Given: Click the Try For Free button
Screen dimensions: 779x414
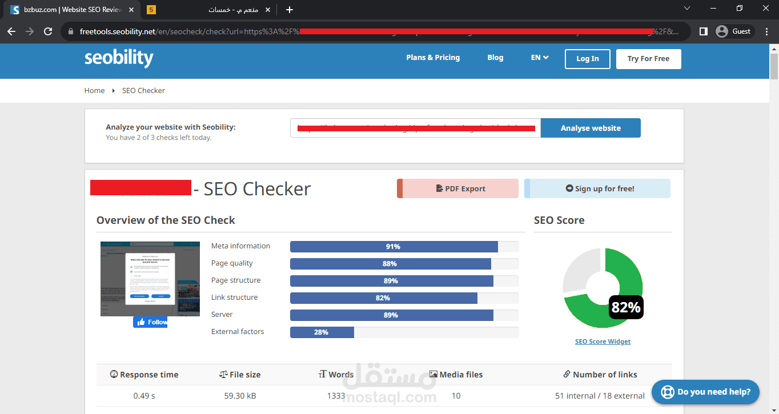Looking at the screenshot, I should pyautogui.click(x=648, y=59).
